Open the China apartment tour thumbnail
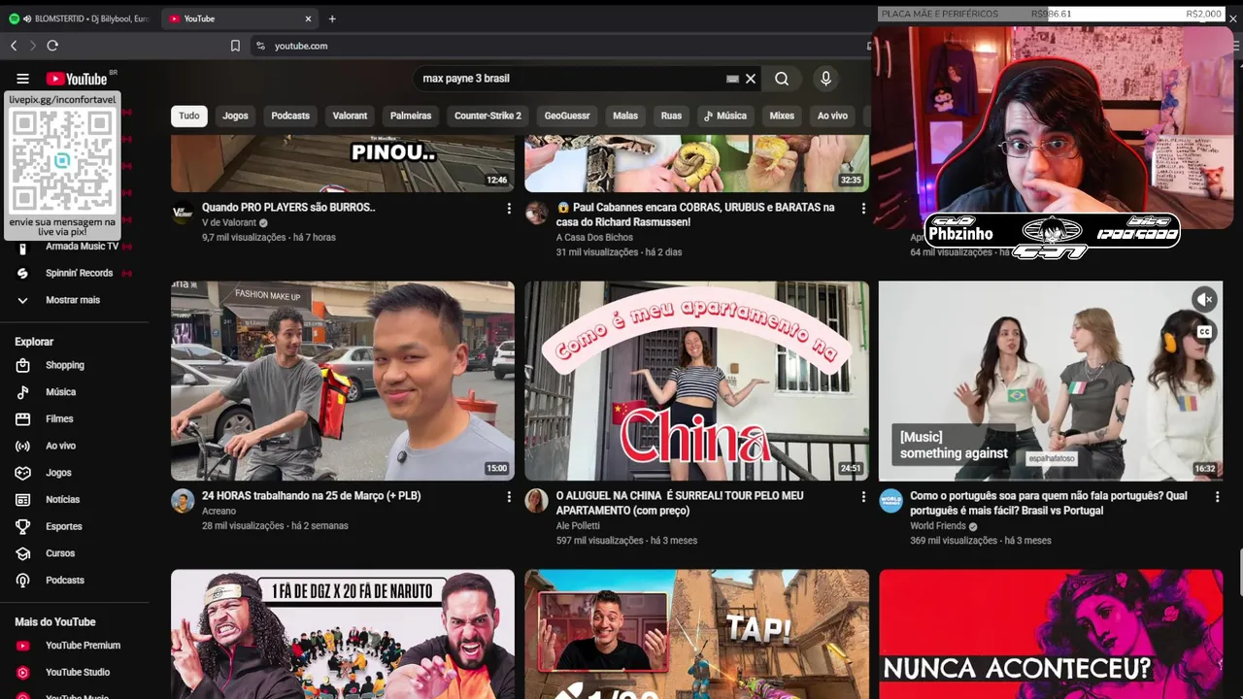The height and width of the screenshot is (699, 1243). click(696, 381)
